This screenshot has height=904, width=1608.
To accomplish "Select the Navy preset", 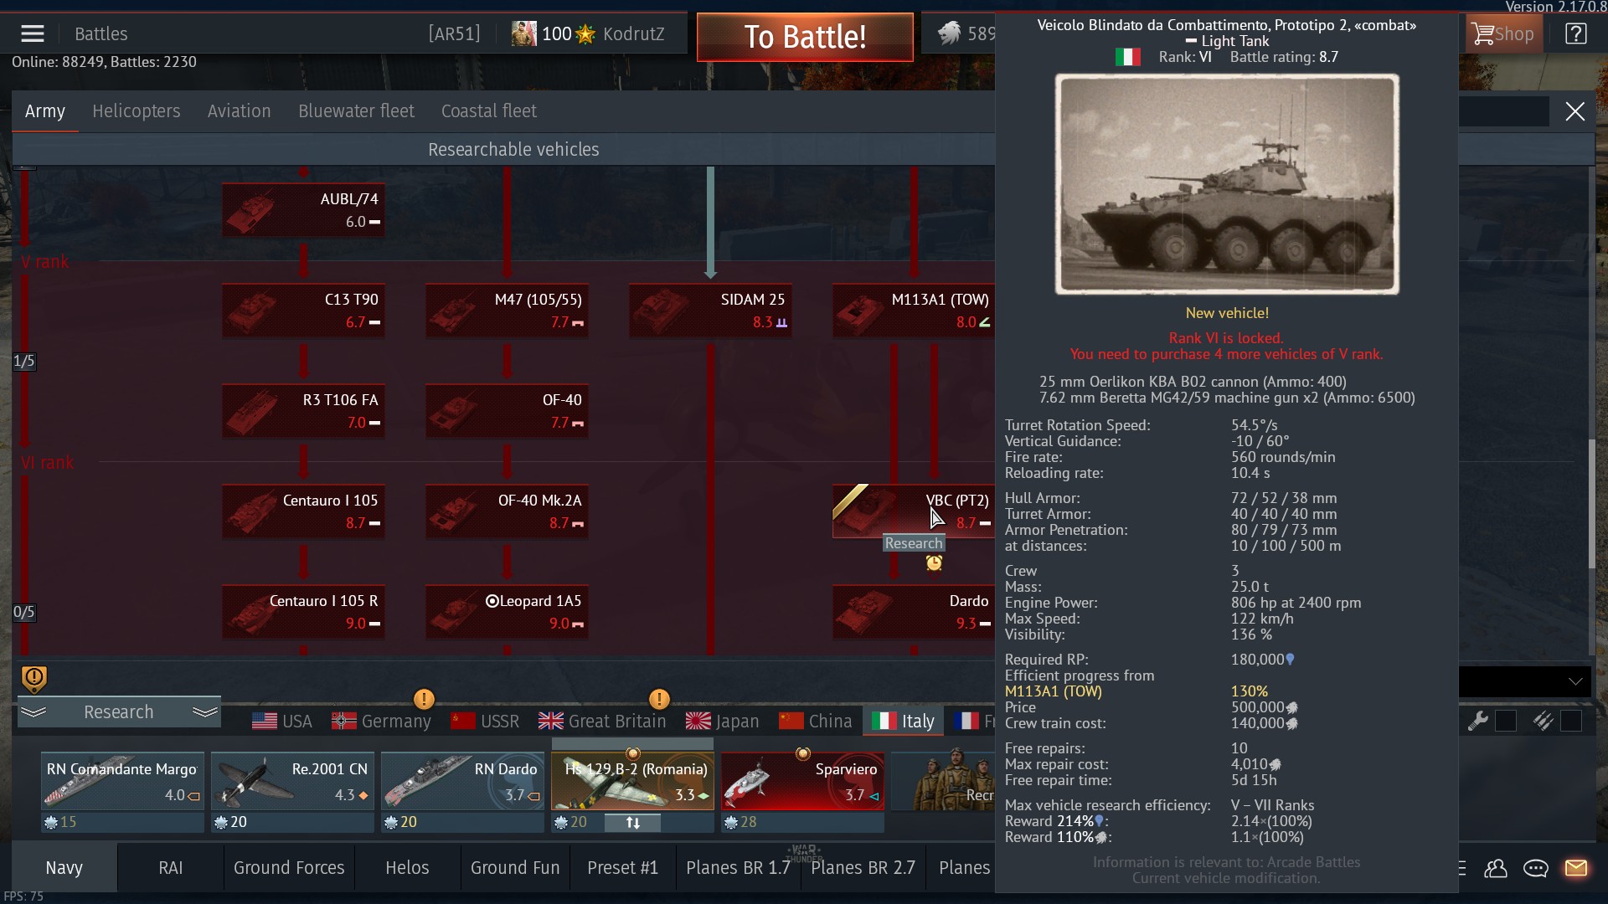I will pyautogui.click(x=64, y=868).
